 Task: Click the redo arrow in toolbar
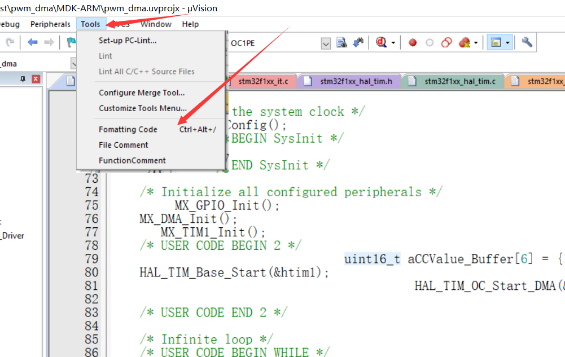click(10, 42)
